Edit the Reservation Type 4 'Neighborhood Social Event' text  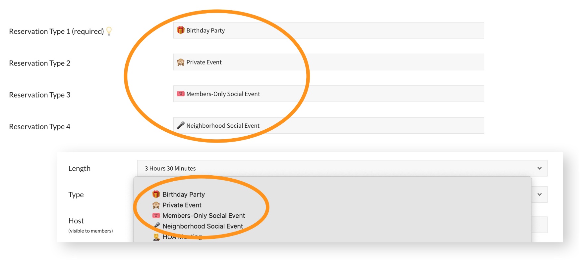tap(223, 126)
